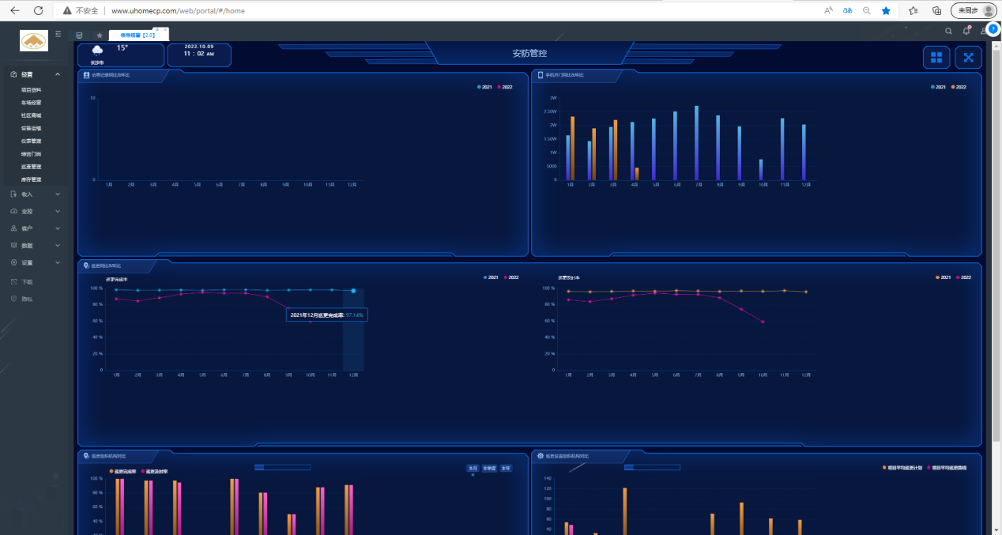Click the four-square grid layout button
Screen dimensions: 1002x535
(936, 57)
